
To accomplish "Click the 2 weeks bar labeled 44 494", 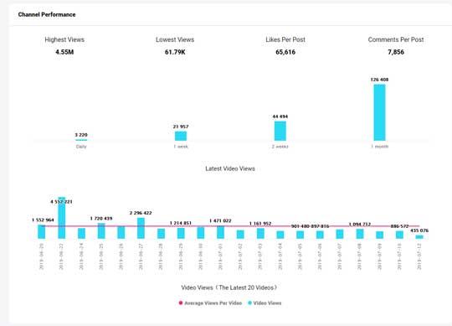I will [x=280, y=131].
